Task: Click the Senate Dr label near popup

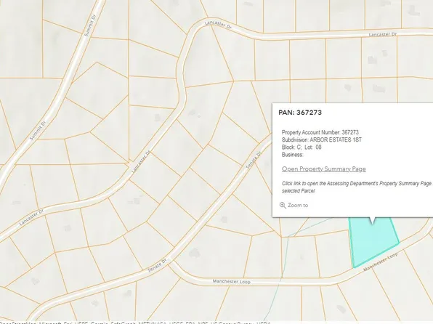Action: 254,161
